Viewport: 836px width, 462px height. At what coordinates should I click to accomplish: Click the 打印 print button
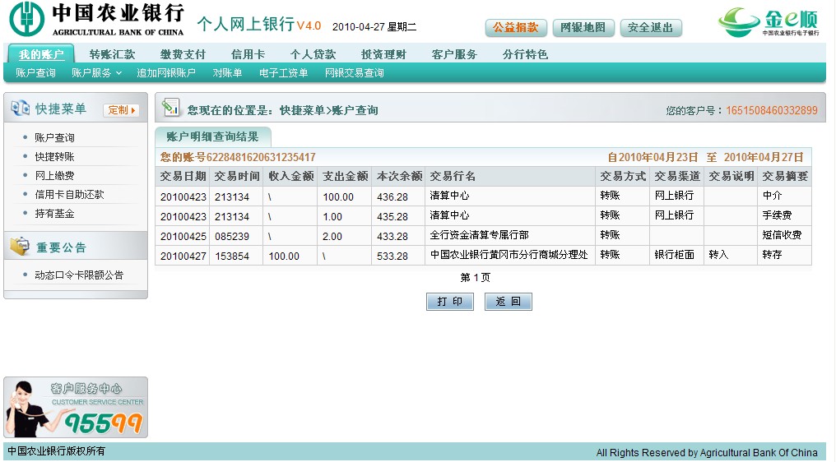click(450, 302)
